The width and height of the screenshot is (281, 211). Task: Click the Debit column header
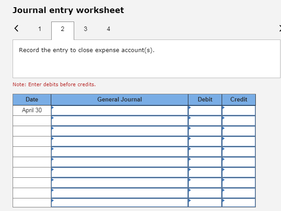point(205,100)
